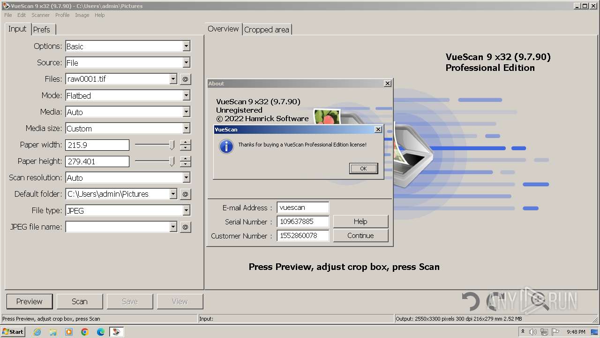Expand the Options dropdown
600x338 pixels.
pos(186,46)
